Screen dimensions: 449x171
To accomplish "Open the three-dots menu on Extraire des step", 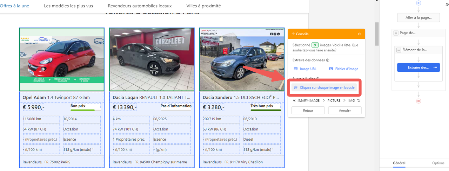I will coord(435,67).
